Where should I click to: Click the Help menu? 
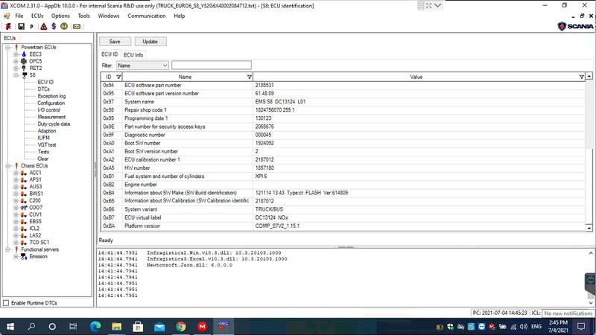pyautogui.click(x=179, y=16)
